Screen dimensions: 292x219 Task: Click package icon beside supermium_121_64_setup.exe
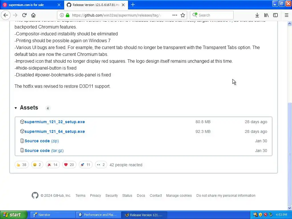pyautogui.click(x=22, y=131)
